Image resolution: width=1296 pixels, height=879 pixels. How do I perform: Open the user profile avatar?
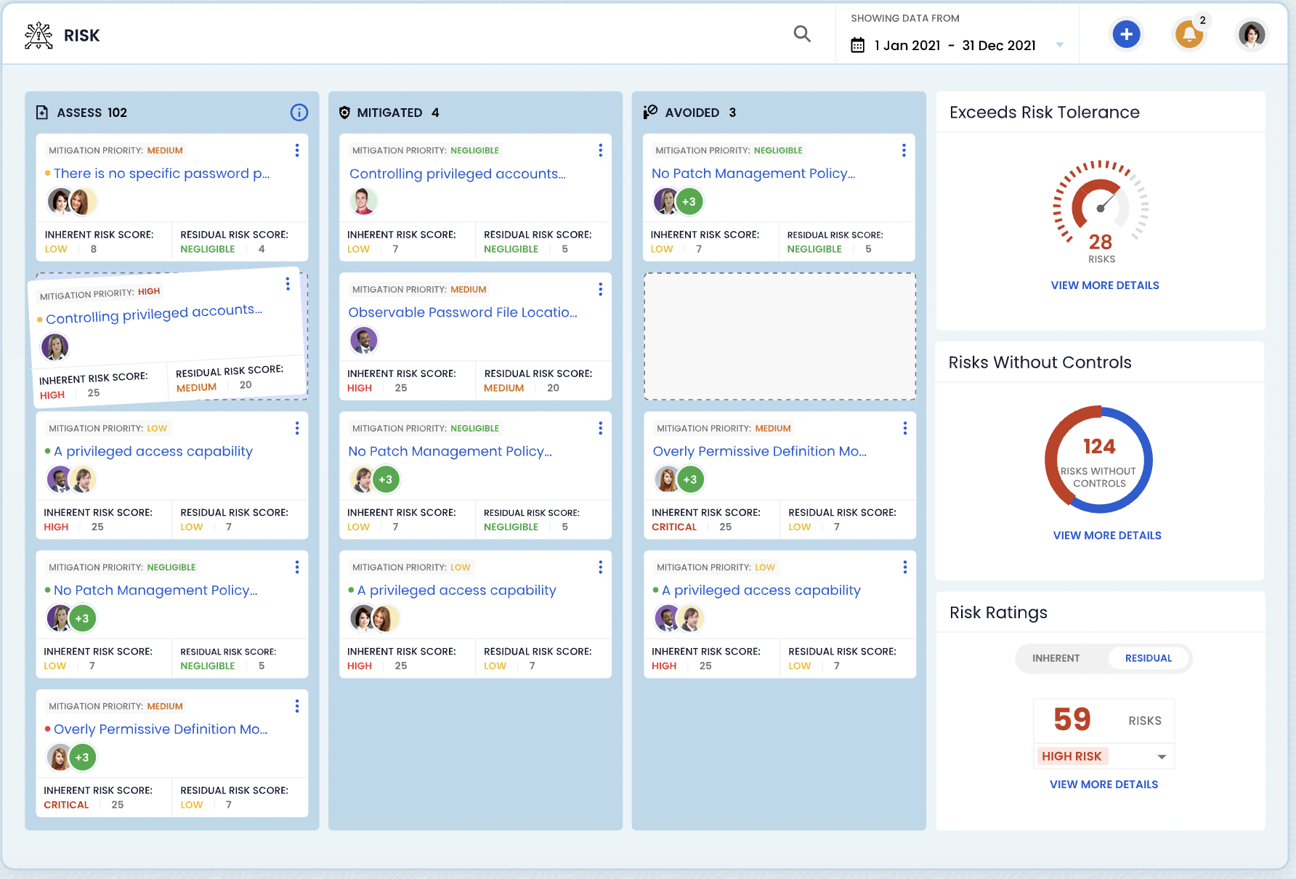[1251, 34]
